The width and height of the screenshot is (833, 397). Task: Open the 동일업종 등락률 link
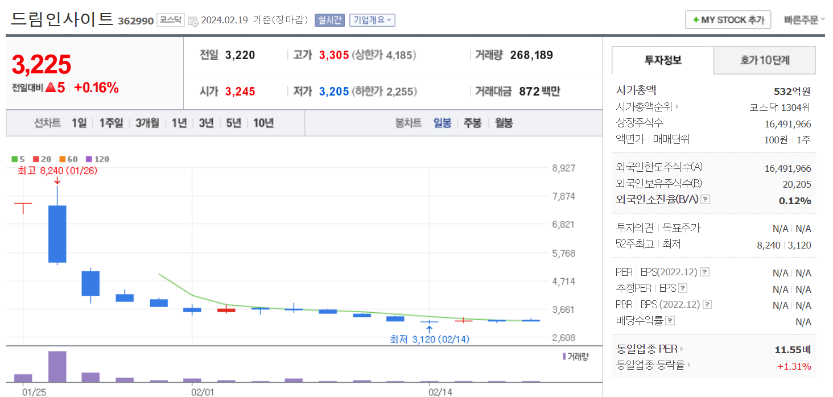653,365
